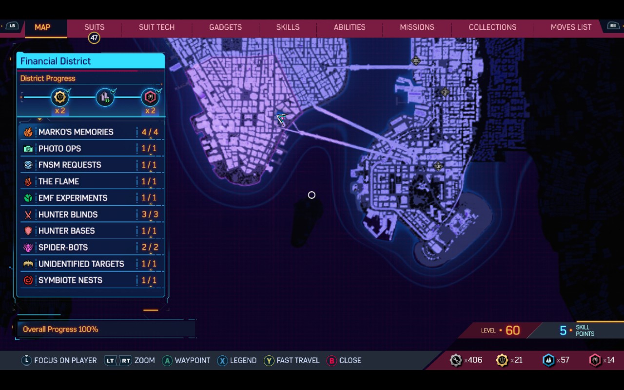624x390 pixels.
Task: Select the lowest diamond eye map marker
Action: [x=438, y=166]
